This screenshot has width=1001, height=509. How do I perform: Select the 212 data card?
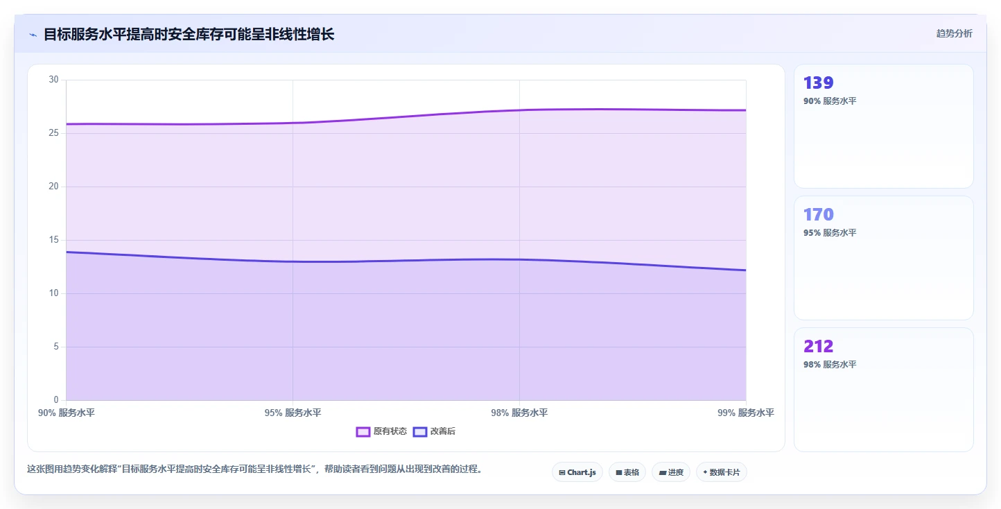[884, 390]
